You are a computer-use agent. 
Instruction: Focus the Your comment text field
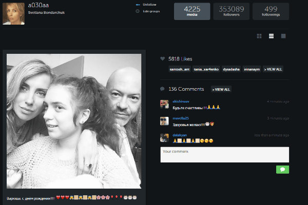[x=225, y=155]
